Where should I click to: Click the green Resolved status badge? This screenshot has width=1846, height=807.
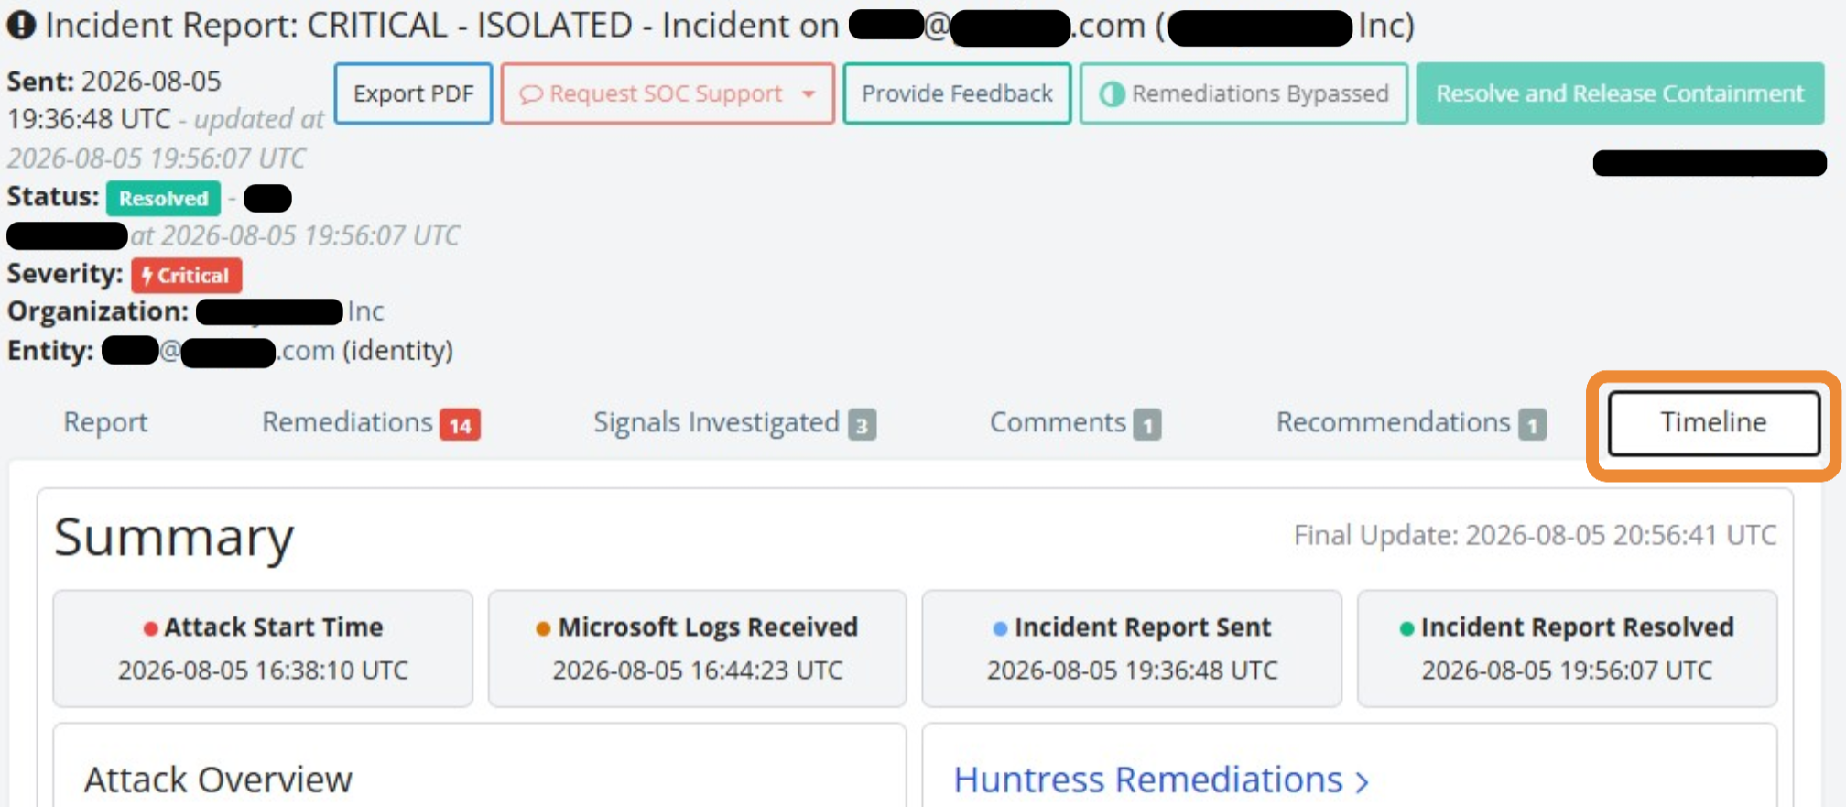[163, 198]
